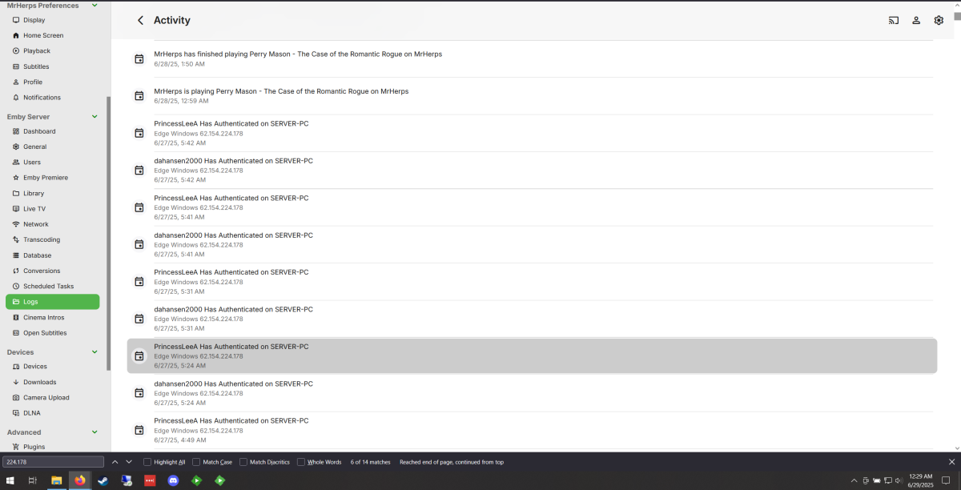Go to previous find match arrow
The height and width of the screenshot is (490, 961).
[x=115, y=462]
